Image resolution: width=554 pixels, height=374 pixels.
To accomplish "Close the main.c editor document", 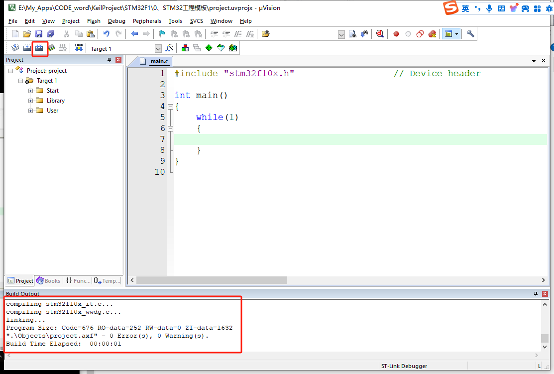I will [544, 61].
